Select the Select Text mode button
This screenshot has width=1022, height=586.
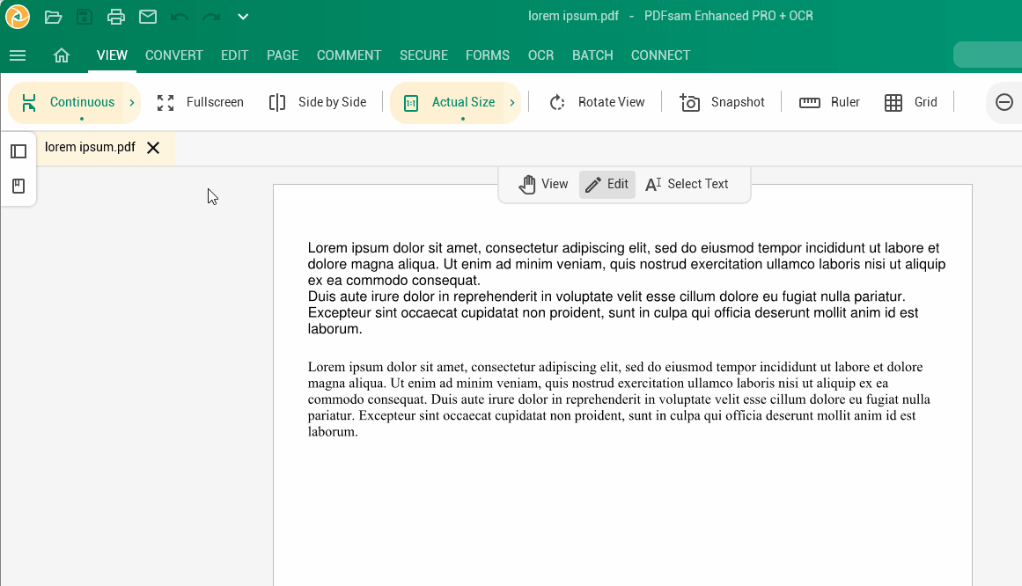click(687, 184)
